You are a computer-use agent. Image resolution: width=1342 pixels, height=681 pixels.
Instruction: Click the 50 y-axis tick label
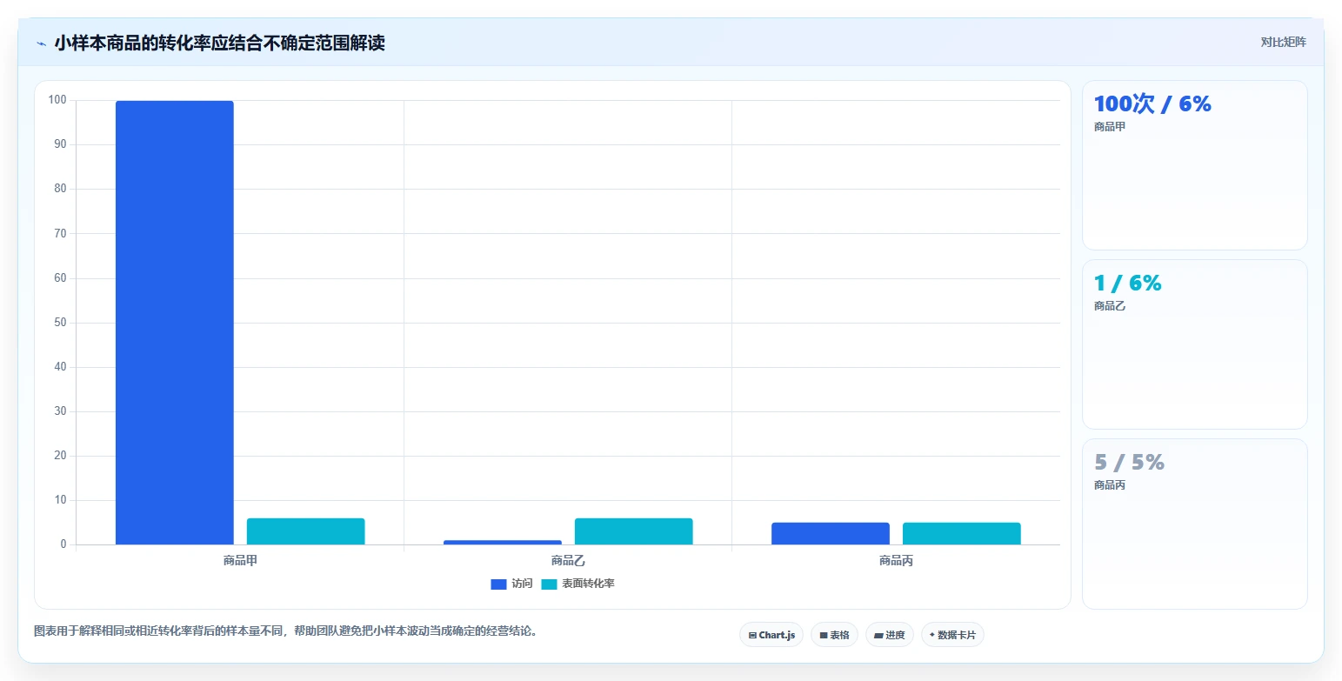(60, 323)
